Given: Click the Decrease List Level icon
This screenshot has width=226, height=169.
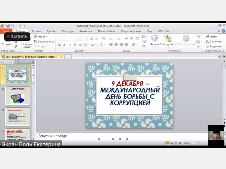Looking at the screenshot, I should pyautogui.click(x=126, y=38).
